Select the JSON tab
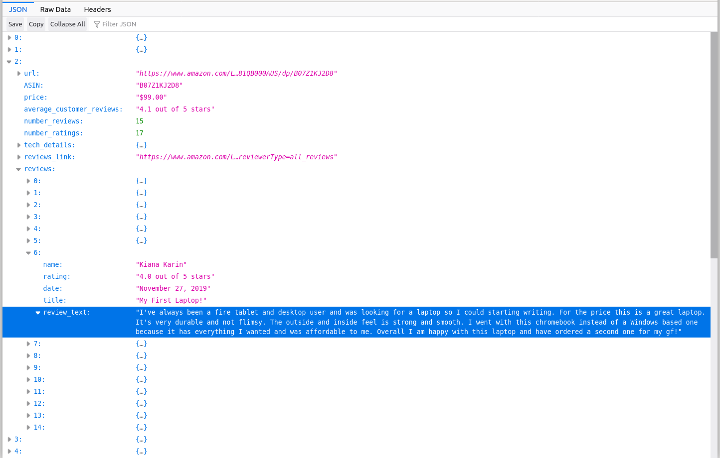 18,9
